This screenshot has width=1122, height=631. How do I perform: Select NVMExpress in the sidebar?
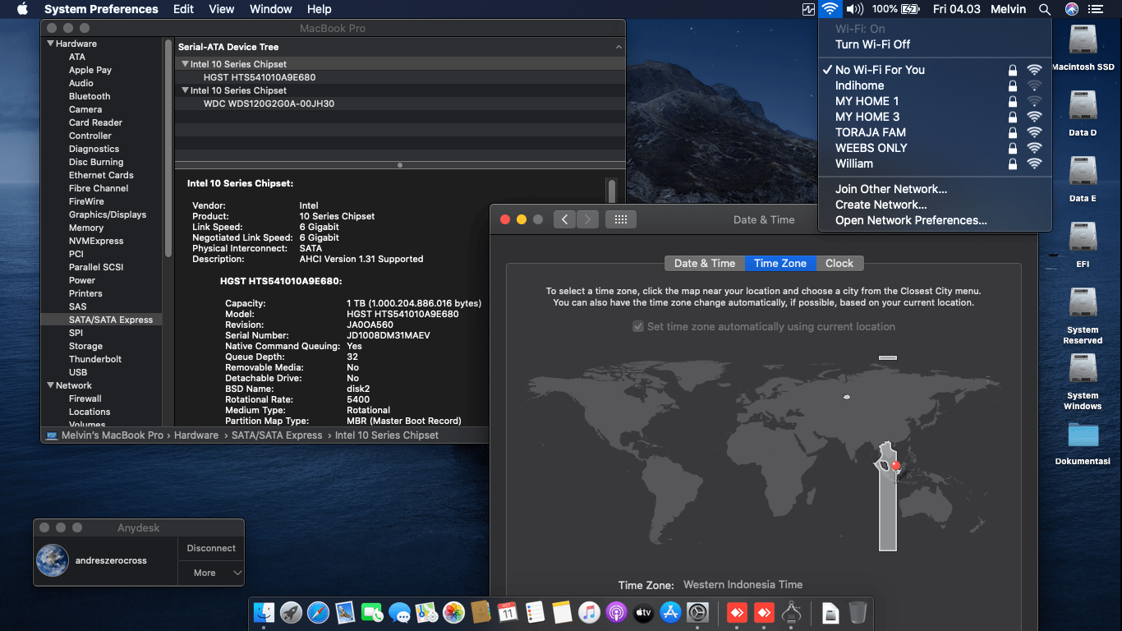click(x=96, y=241)
